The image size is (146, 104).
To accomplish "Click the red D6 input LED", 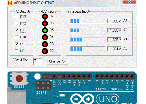I will pyautogui.click(x=45, y=23).
